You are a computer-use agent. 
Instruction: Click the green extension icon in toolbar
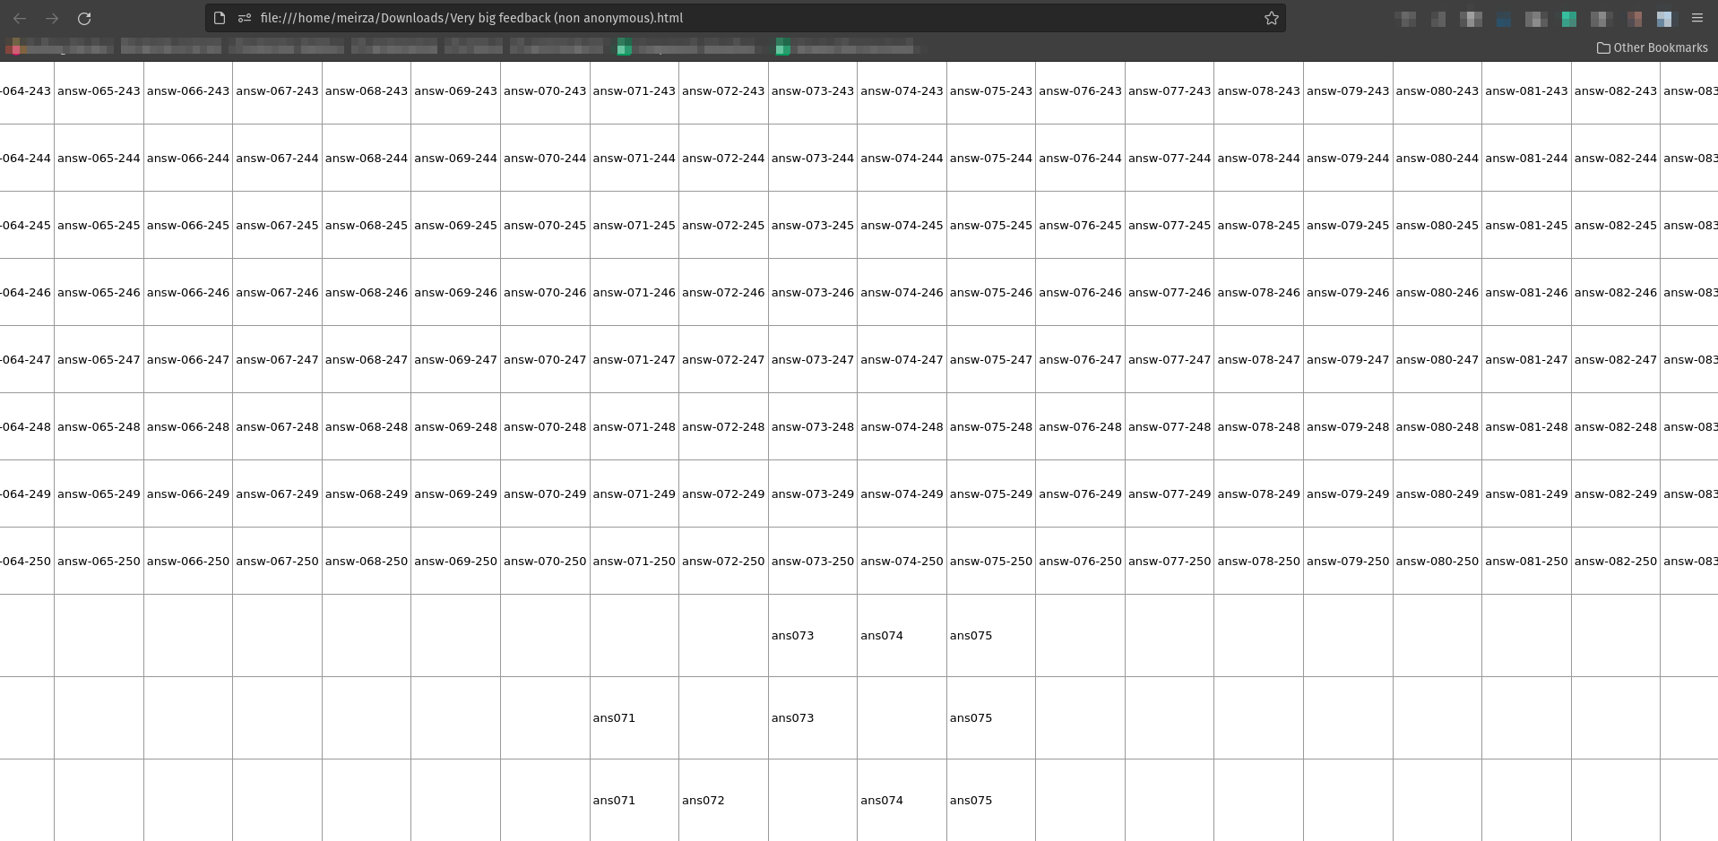[x=1568, y=18]
